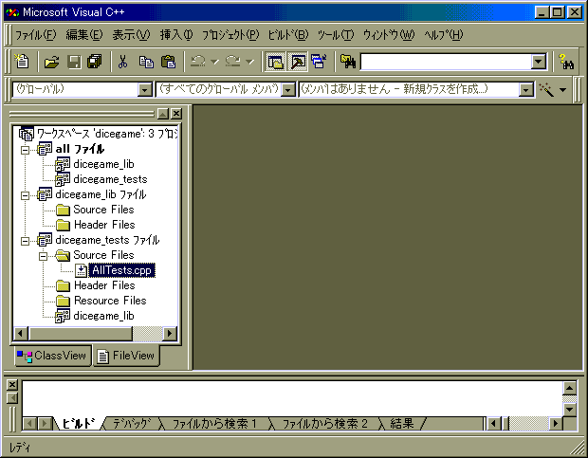The image size is (588, 458).
Task: Open the ウィンドウ(W) menu
Action: tap(389, 35)
